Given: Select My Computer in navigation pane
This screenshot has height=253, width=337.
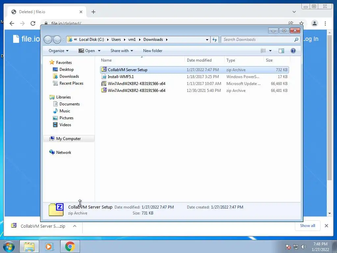Looking at the screenshot, I should (x=69, y=139).
